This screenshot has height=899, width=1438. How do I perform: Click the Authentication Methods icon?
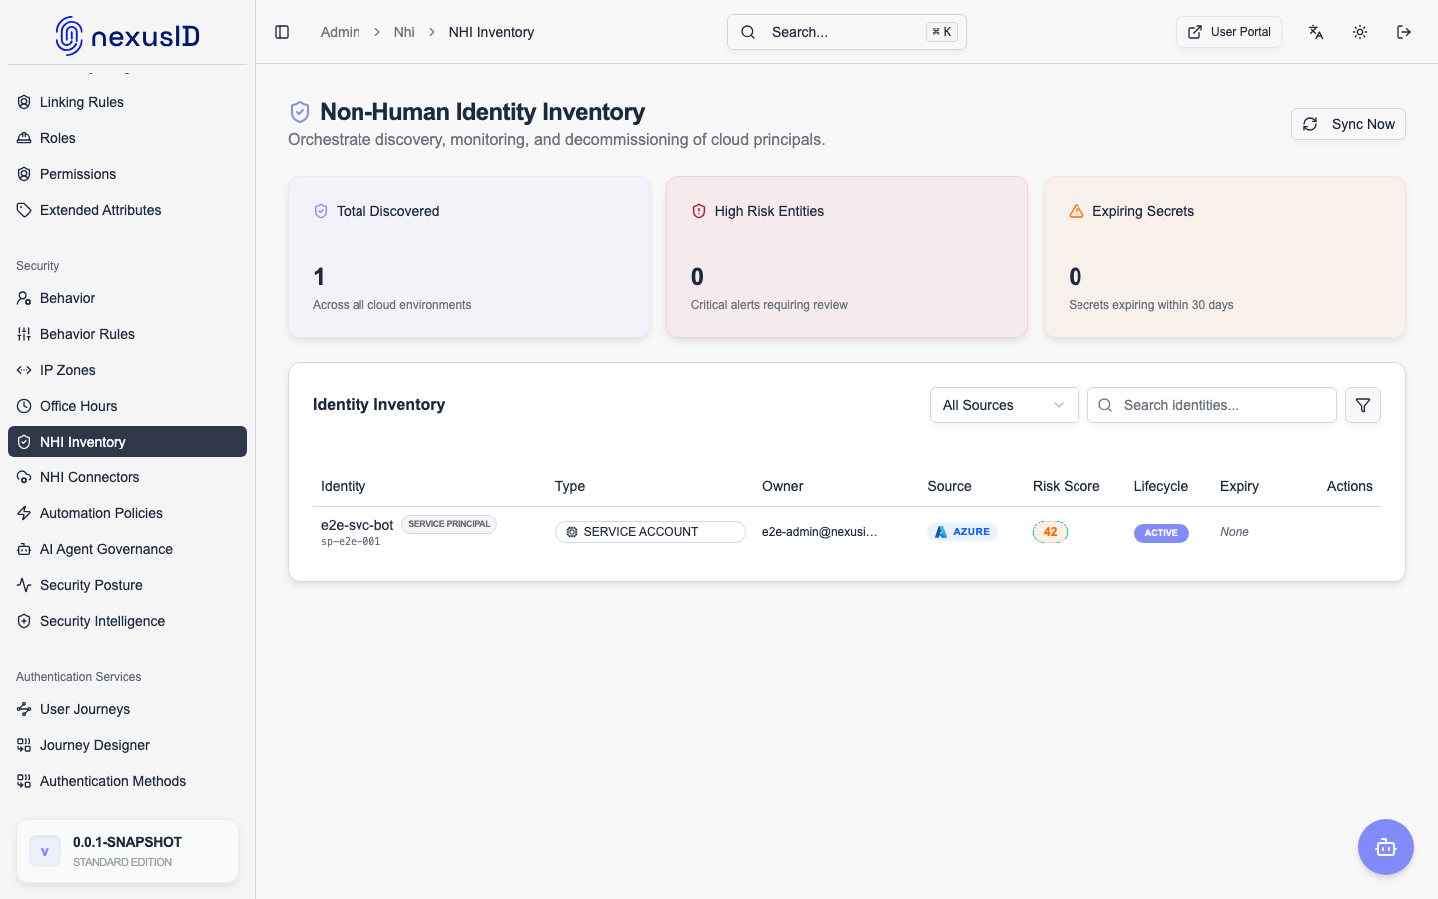click(x=24, y=781)
